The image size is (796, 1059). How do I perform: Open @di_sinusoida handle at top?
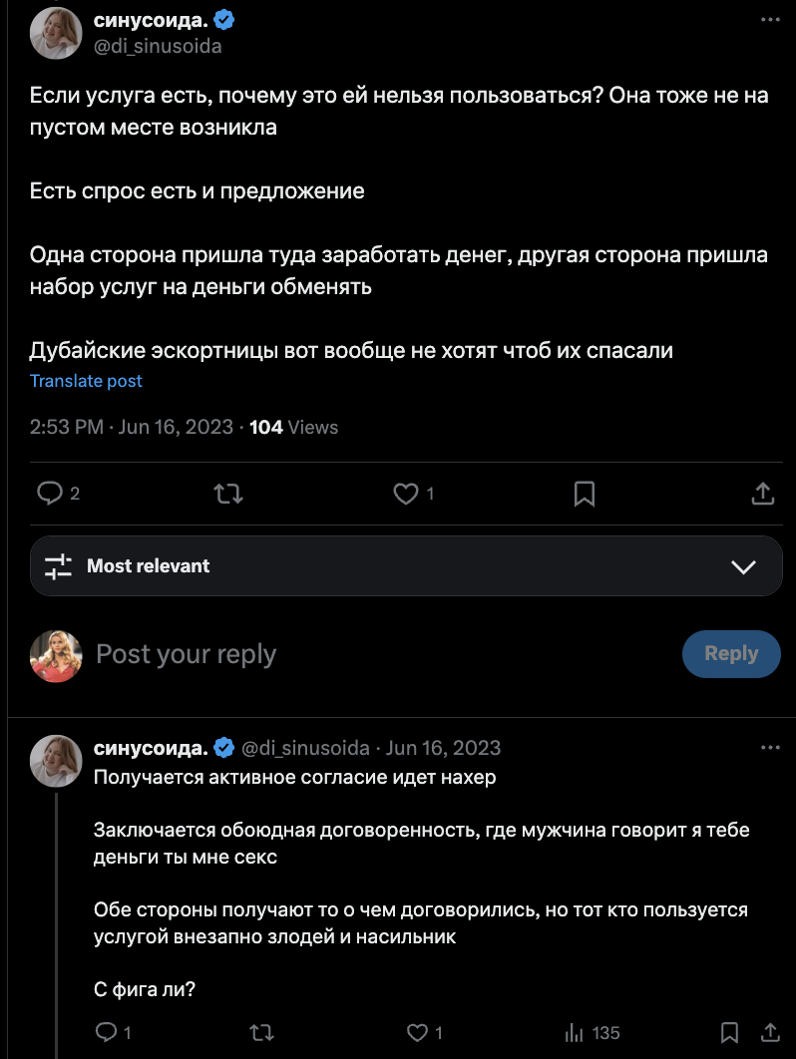(x=158, y=46)
